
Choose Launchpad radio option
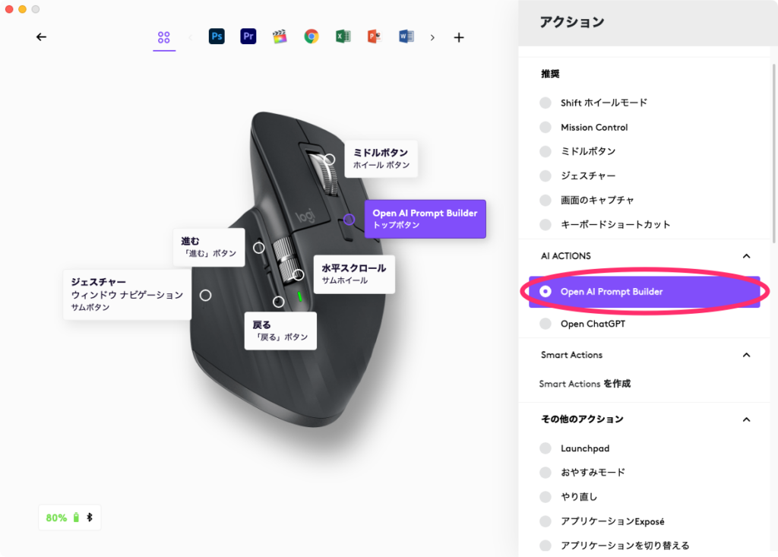546,448
